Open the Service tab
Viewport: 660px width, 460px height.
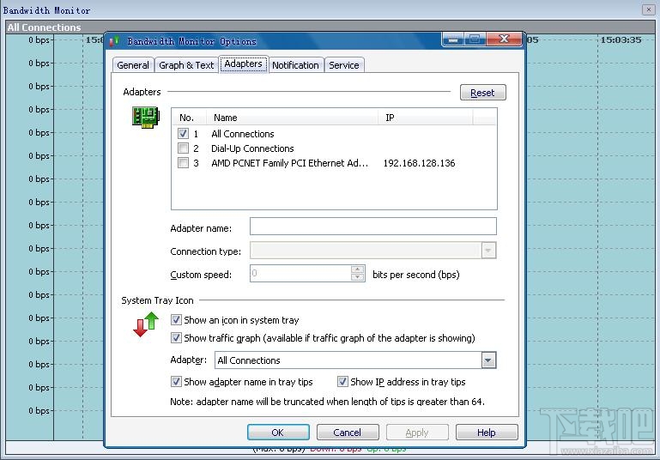(x=344, y=65)
